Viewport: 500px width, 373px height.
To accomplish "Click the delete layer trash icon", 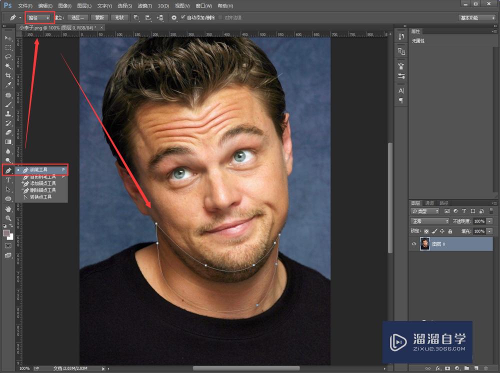I will pyautogui.click(x=485, y=368).
